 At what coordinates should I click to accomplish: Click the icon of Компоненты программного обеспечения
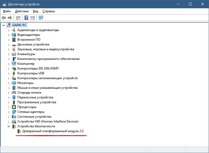(x=14, y=59)
